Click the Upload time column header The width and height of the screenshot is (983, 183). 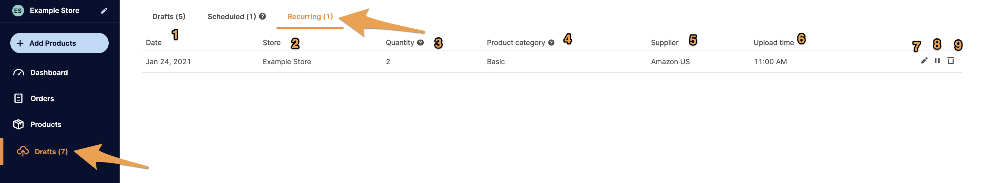(x=773, y=43)
